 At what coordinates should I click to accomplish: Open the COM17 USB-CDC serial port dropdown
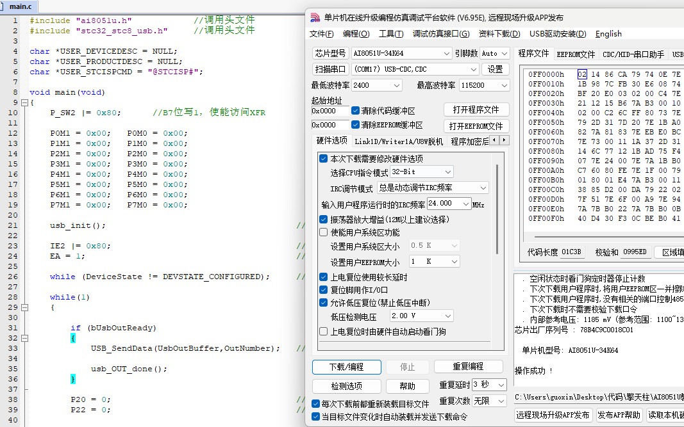pos(415,69)
